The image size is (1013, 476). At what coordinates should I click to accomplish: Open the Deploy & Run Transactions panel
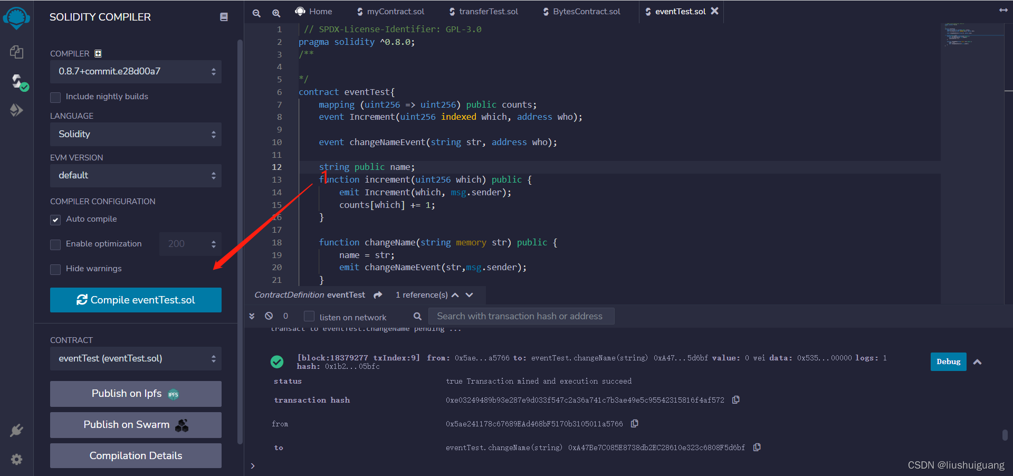16,110
